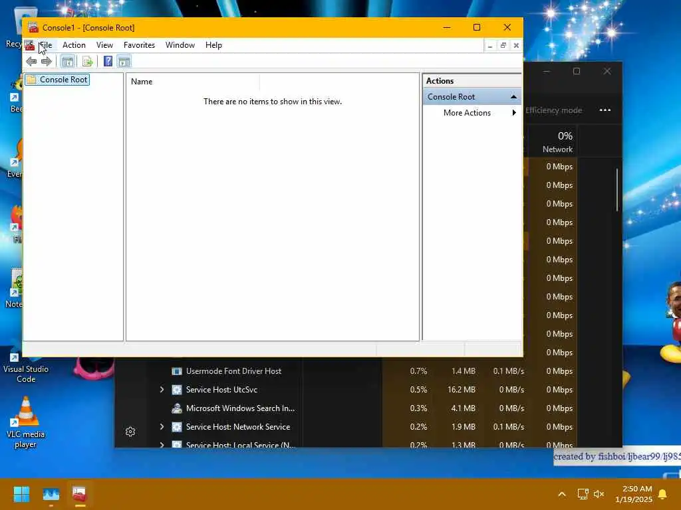The image size is (681, 510).
Task: Minimize the inner console child window
Action: tap(490, 46)
